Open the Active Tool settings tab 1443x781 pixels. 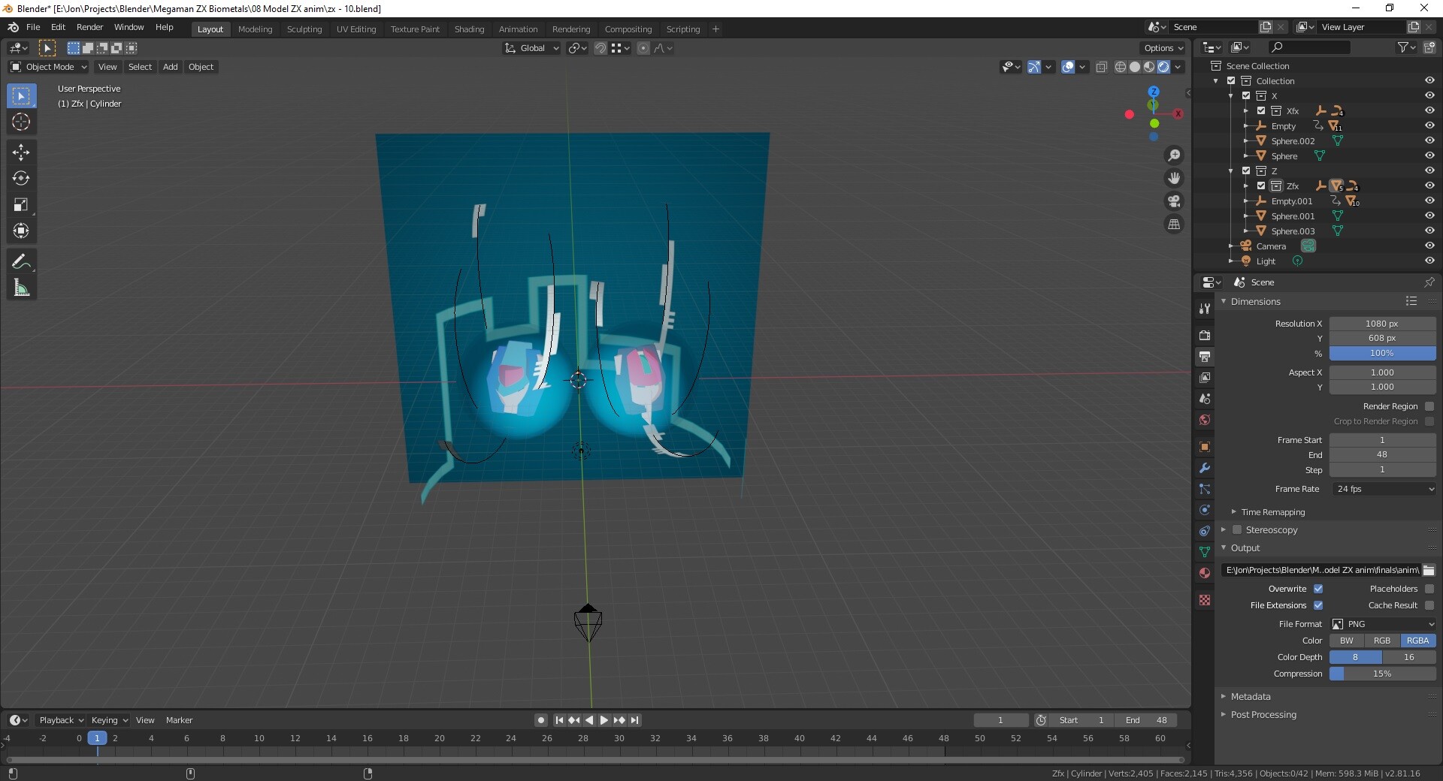click(x=1205, y=308)
